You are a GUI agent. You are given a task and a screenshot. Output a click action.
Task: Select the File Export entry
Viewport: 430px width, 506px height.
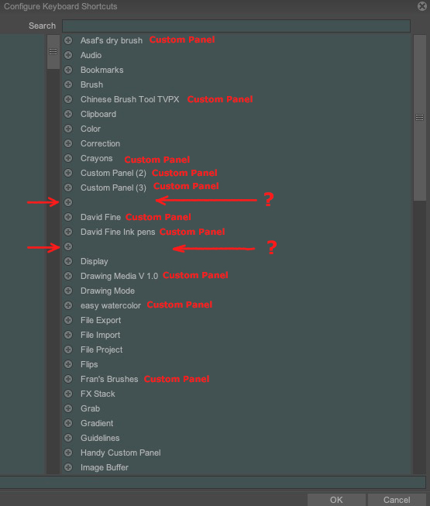(101, 320)
